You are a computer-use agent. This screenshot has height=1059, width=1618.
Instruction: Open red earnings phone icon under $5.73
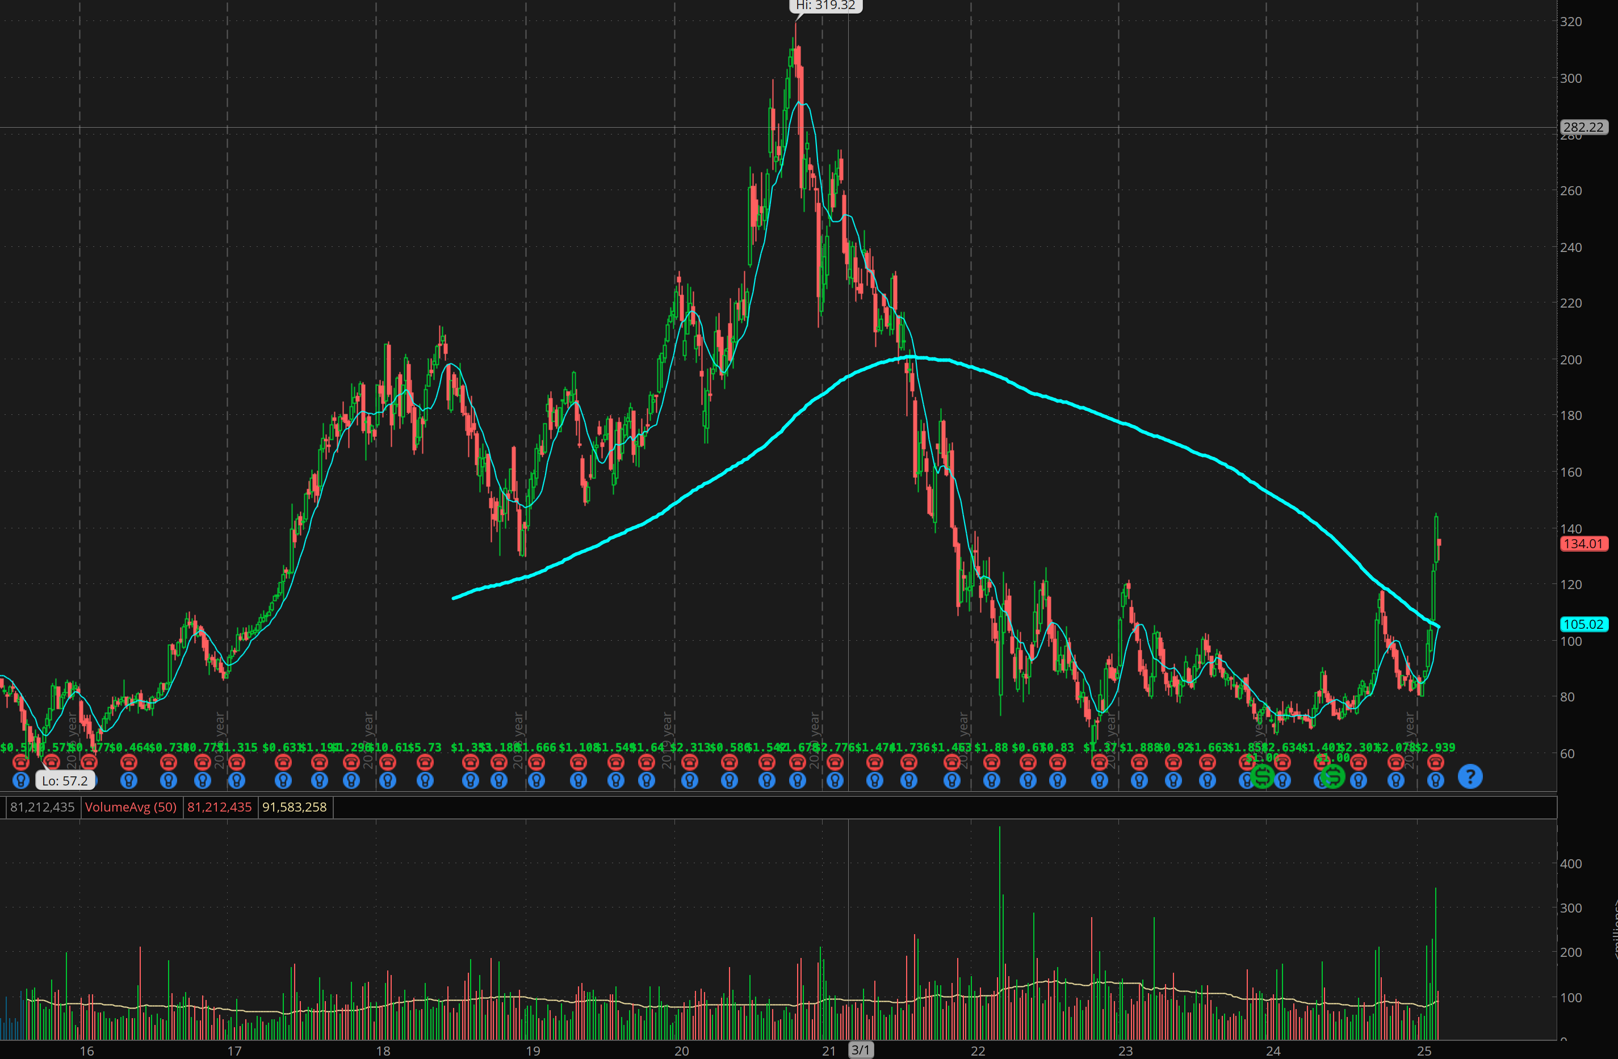click(425, 763)
